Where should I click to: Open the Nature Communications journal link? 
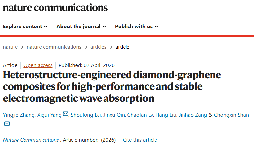point(31,140)
